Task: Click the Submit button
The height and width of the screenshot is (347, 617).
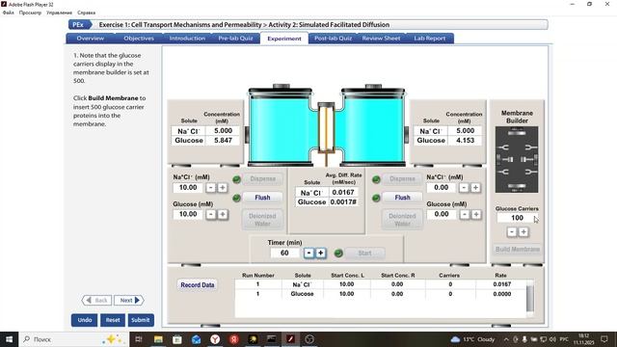Action: (141, 320)
